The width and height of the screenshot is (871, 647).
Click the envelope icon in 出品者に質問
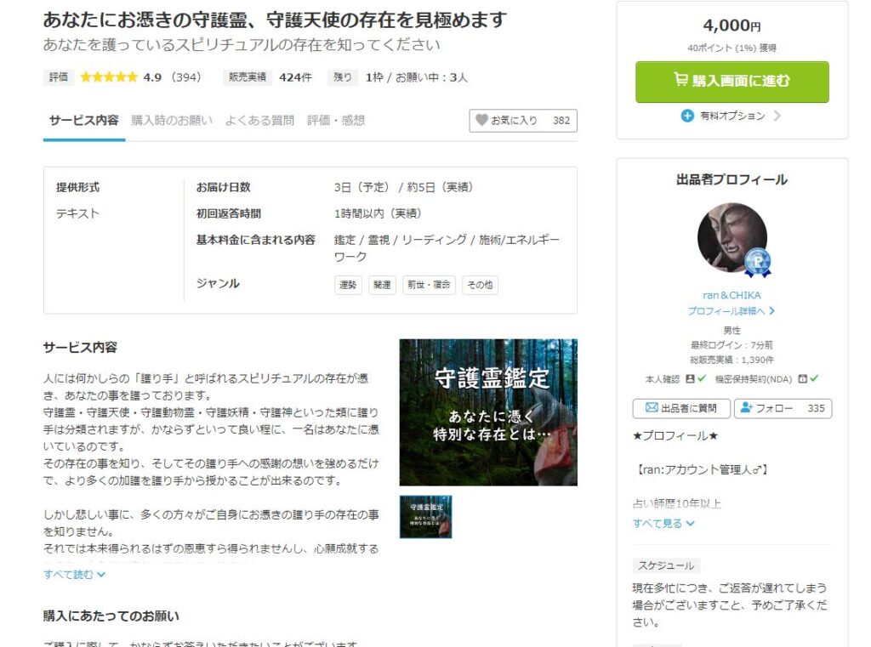coord(652,407)
